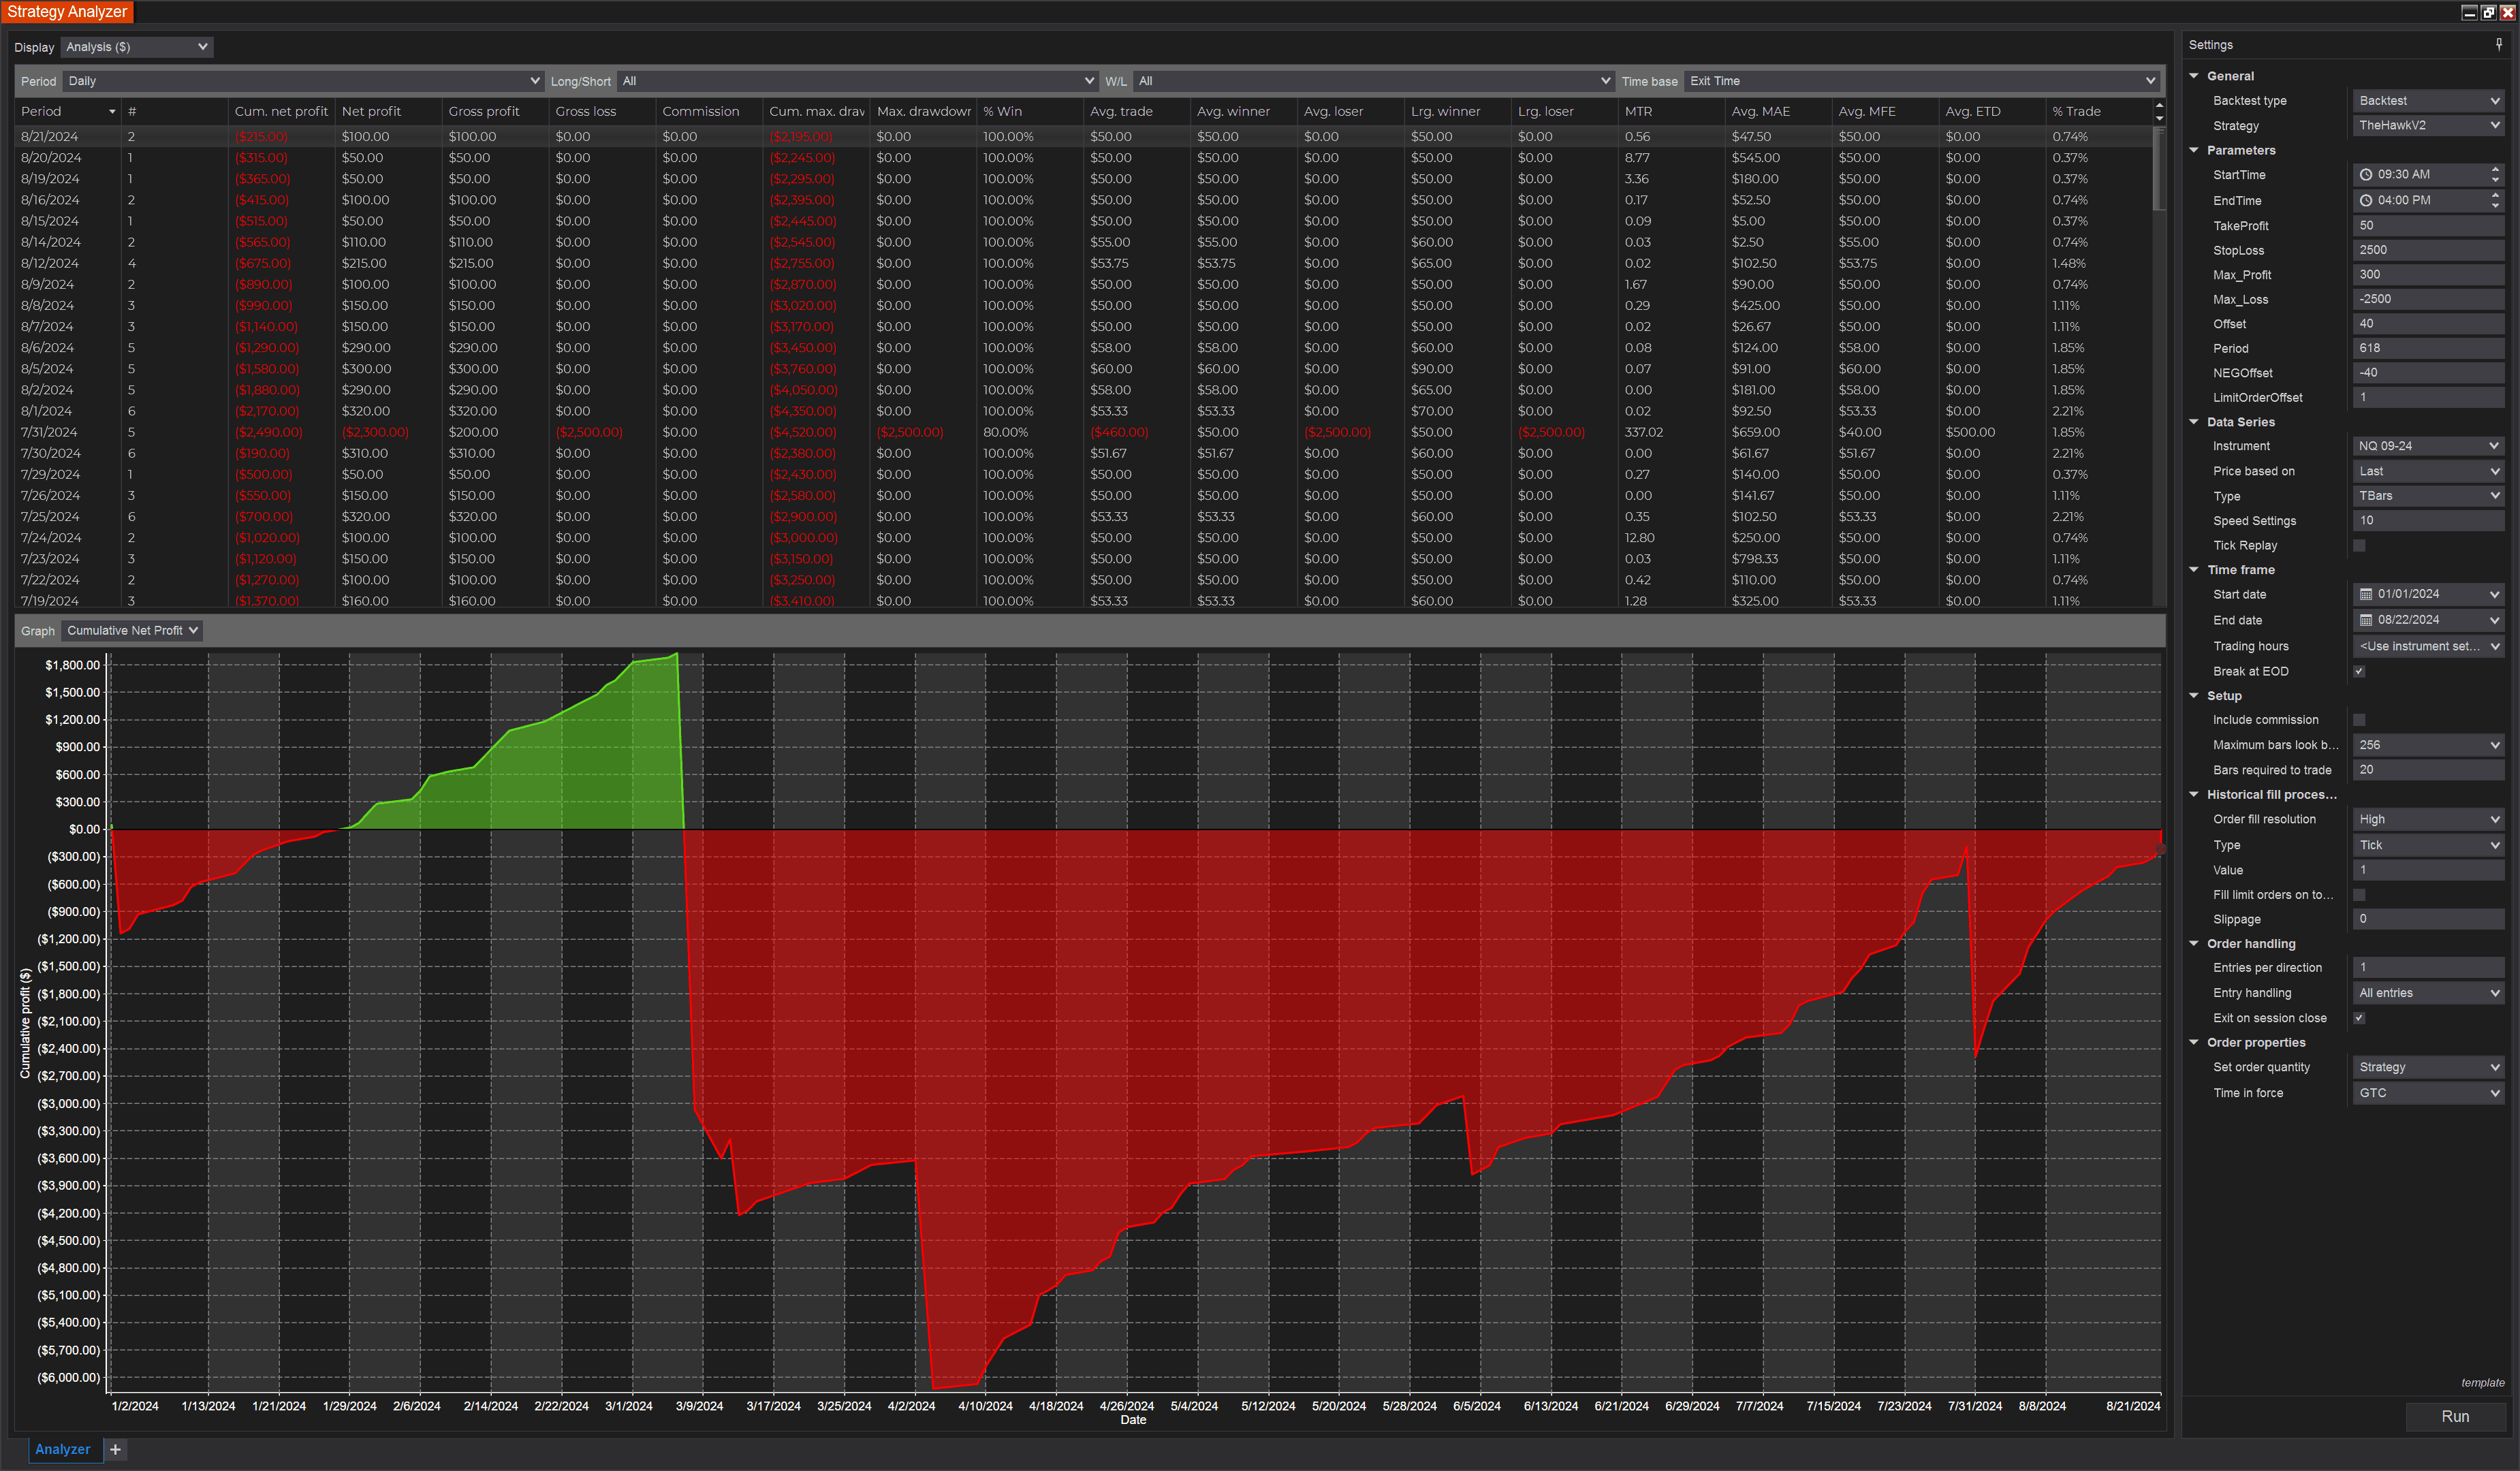
Task: Open the Price based on dropdown
Action: tap(2429, 471)
